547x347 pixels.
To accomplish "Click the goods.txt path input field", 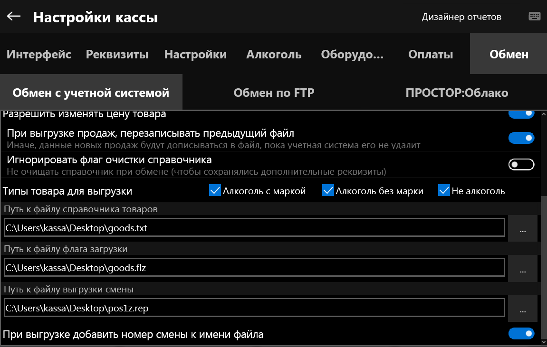I will pyautogui.click(x=254, y=228).
